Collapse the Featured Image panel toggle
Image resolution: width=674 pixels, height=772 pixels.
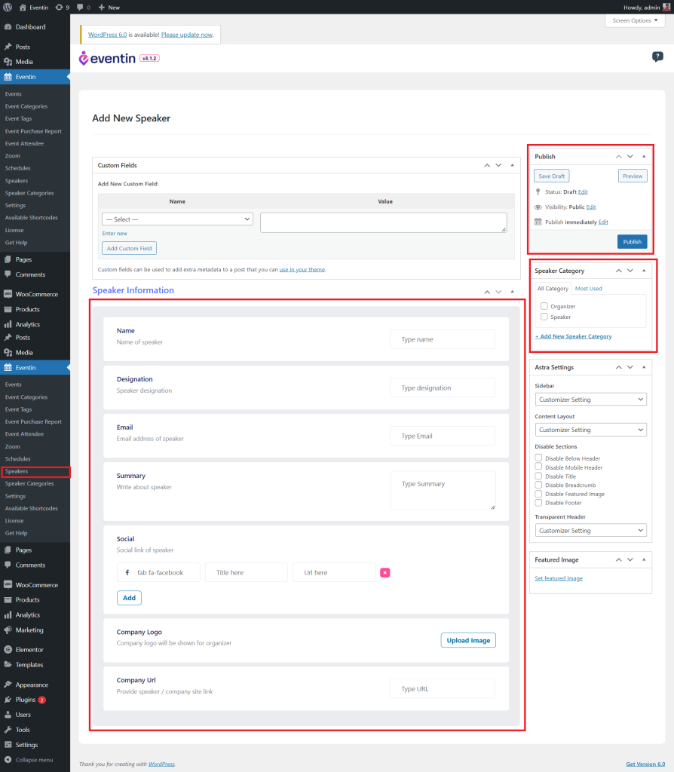click(644, 560)
